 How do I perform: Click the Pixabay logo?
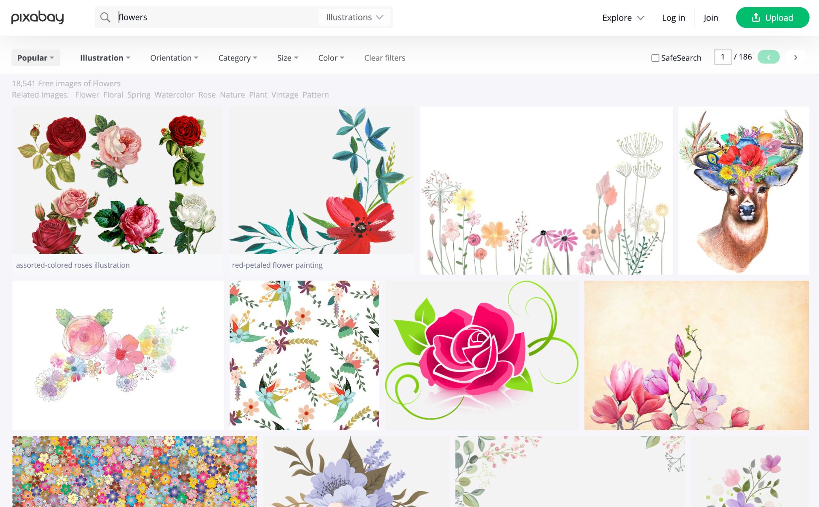coord(38,17)
